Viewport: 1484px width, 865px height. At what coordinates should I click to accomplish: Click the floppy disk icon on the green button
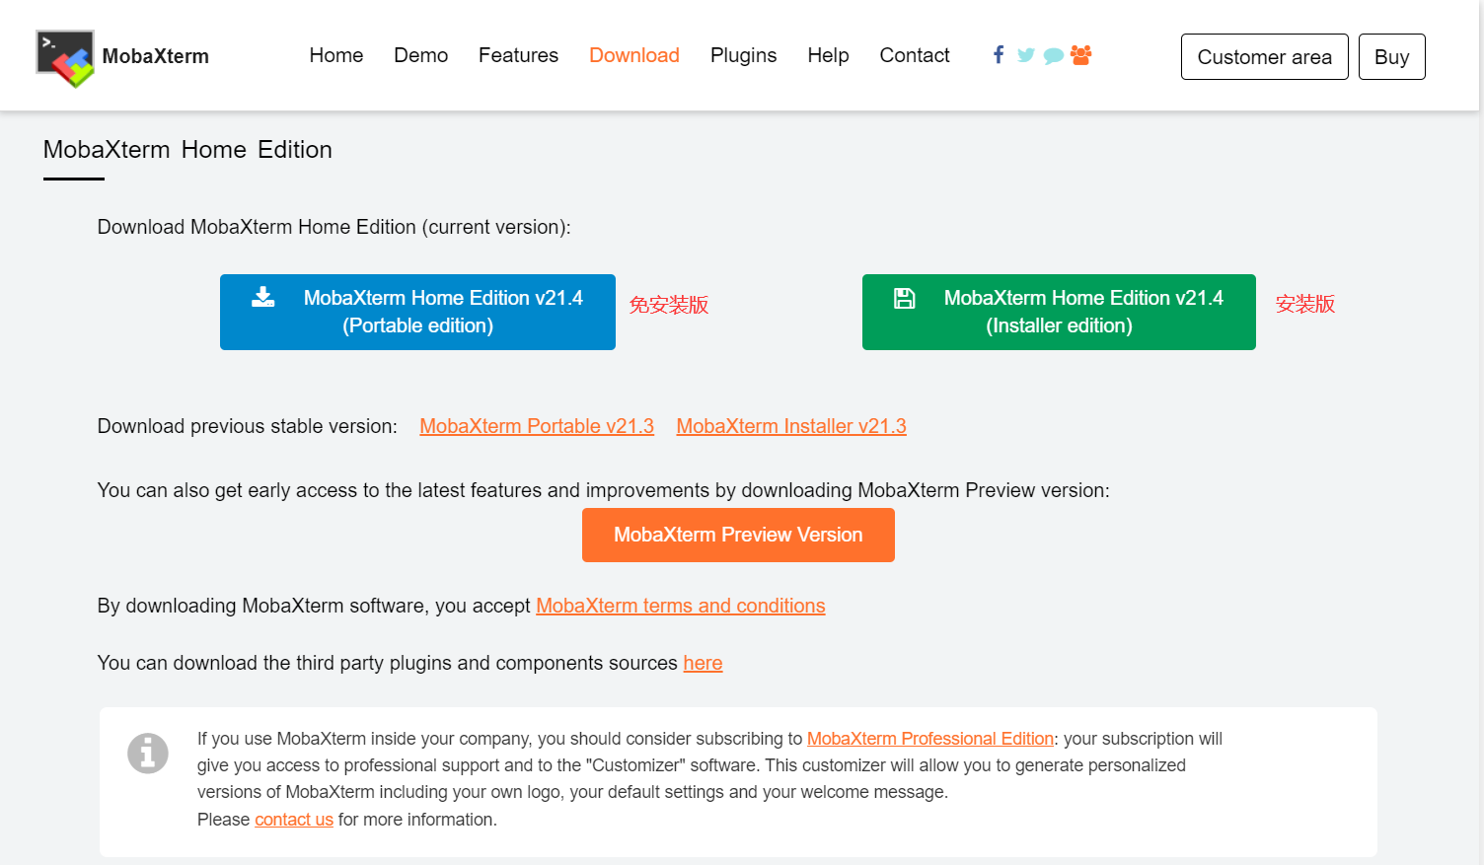(904, 297)
